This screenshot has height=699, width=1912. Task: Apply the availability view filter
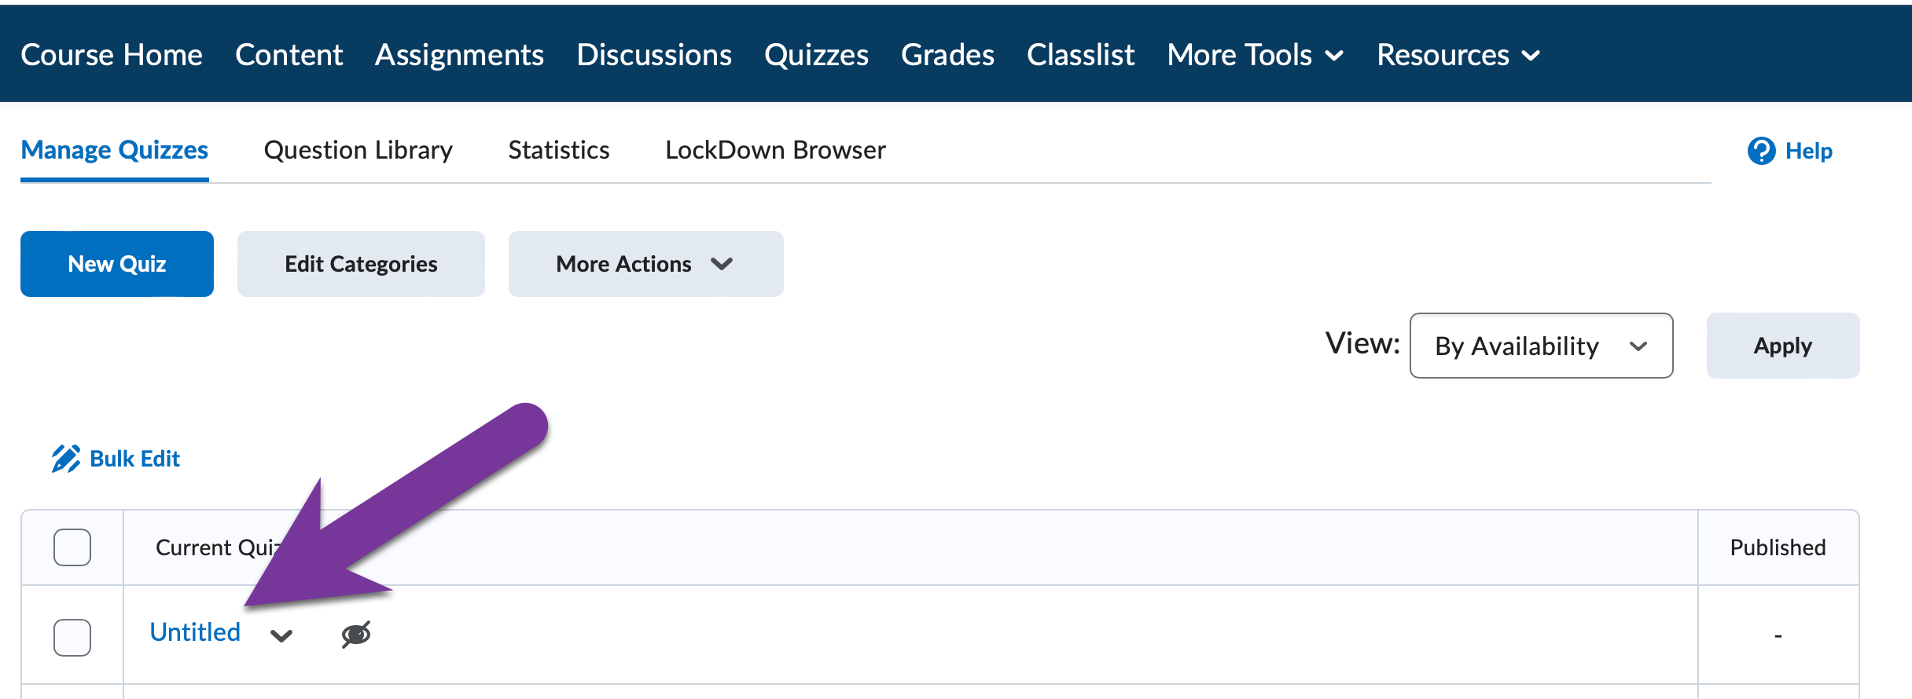pos(1781,346)
